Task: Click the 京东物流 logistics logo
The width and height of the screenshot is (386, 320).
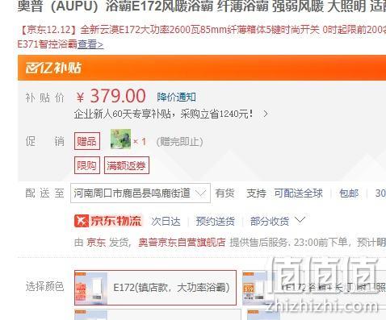Action: [x=108, y=221]
